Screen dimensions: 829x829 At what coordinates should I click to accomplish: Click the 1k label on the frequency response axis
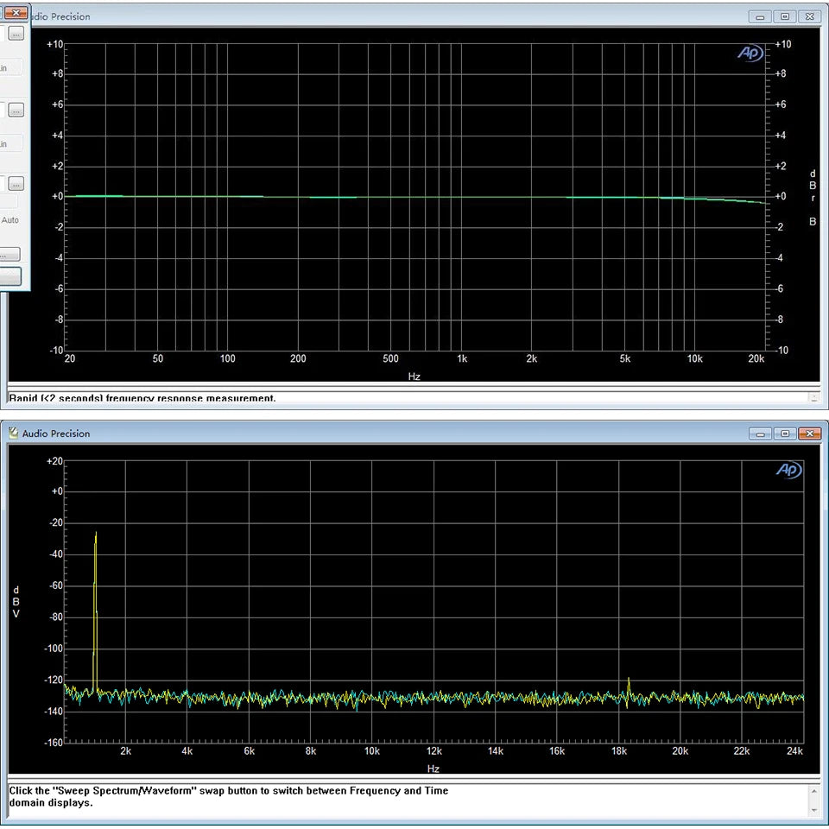(x=461, y=358)
